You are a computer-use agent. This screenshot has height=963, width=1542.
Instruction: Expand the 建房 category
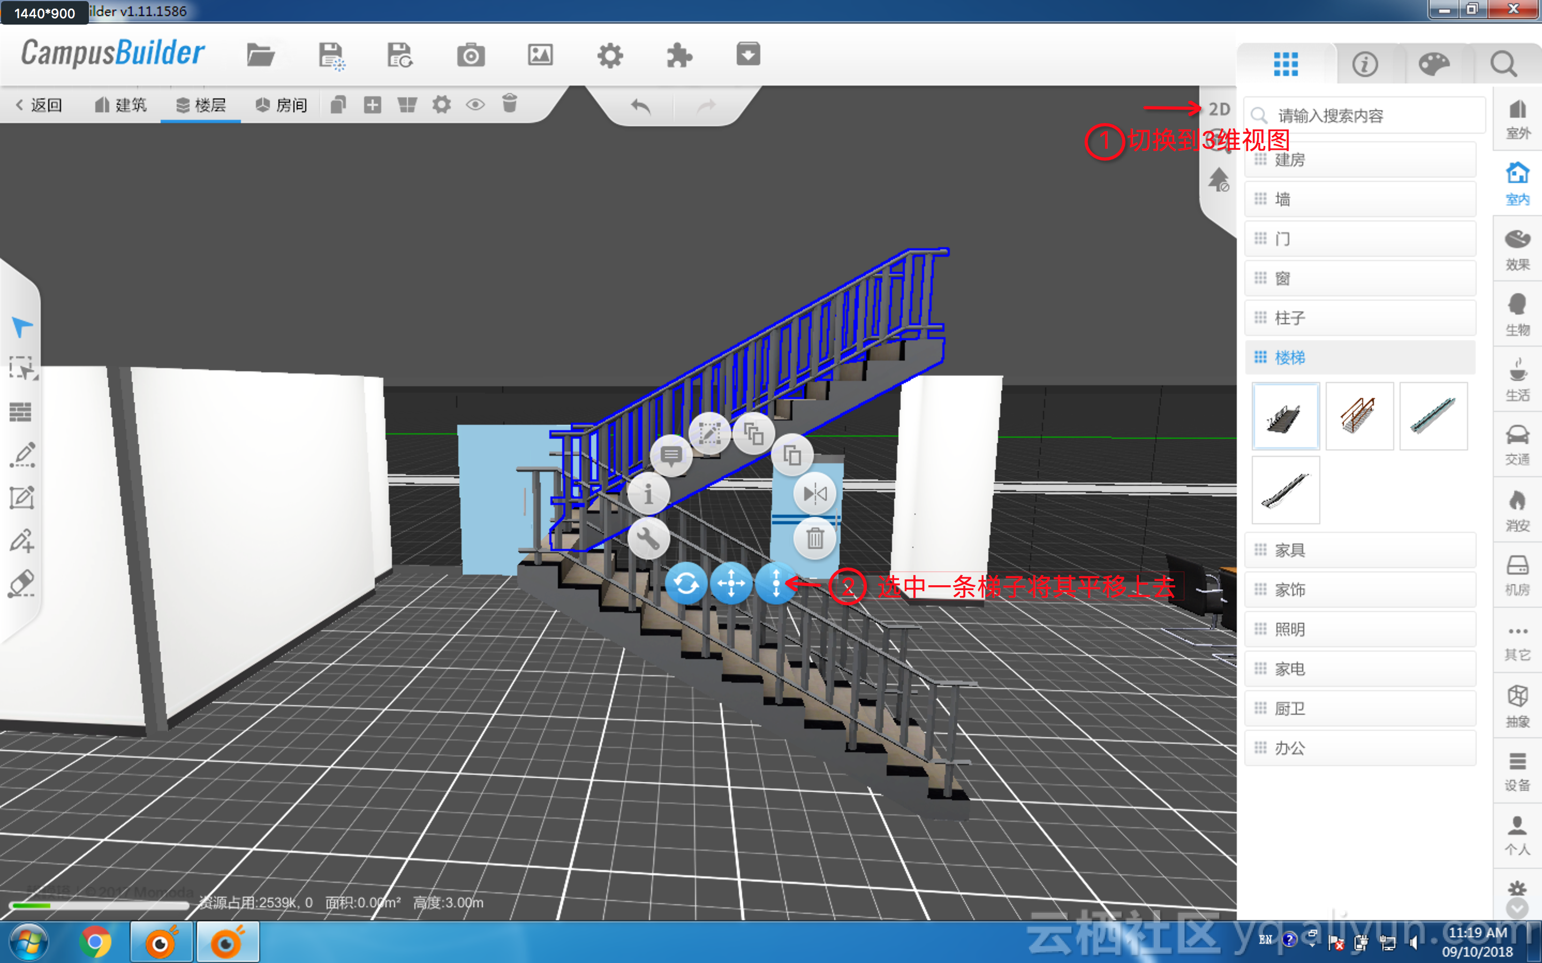(1360, 160)
